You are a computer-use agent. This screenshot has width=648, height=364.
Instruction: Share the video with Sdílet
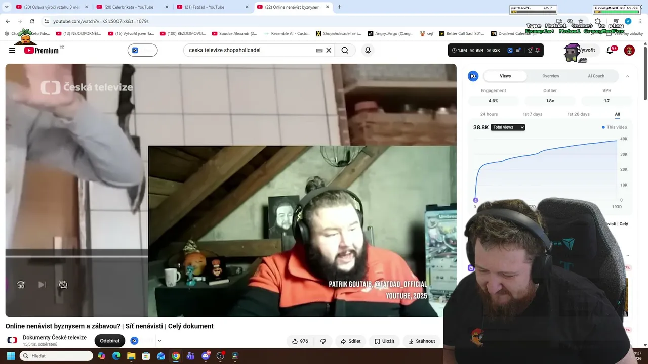pyautogui.click(x=350, y=341)
